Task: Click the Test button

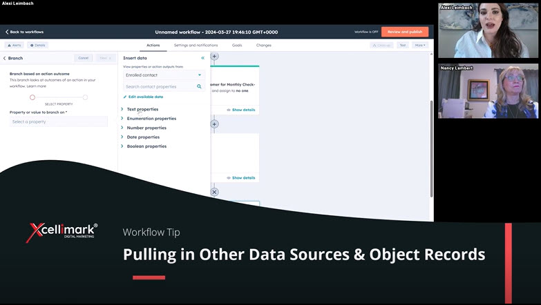Action: [403, 45]
